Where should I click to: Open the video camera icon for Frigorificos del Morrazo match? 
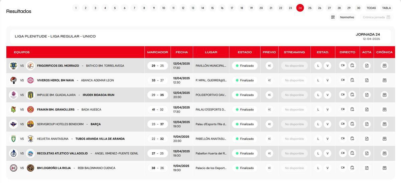pos(343,65)
